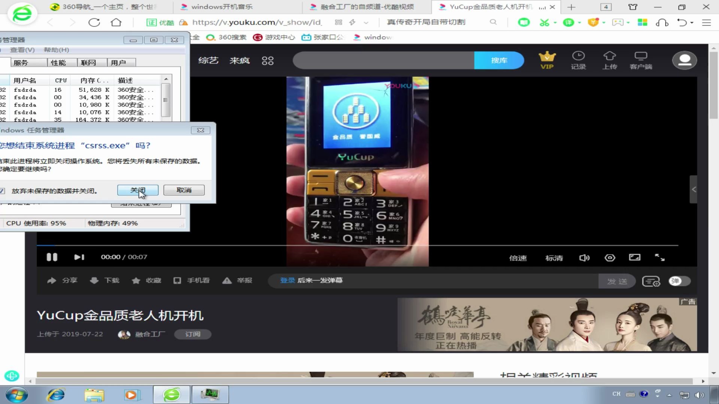Switch to widescreen theater mode icon
The height and width of the screenshot is (404, 719).
(x=634, y=257)
